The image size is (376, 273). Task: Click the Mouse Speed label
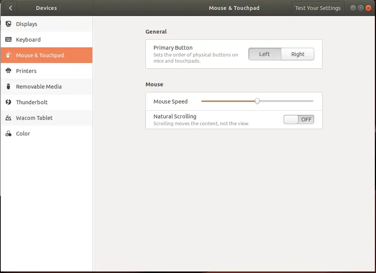(171, 102)
